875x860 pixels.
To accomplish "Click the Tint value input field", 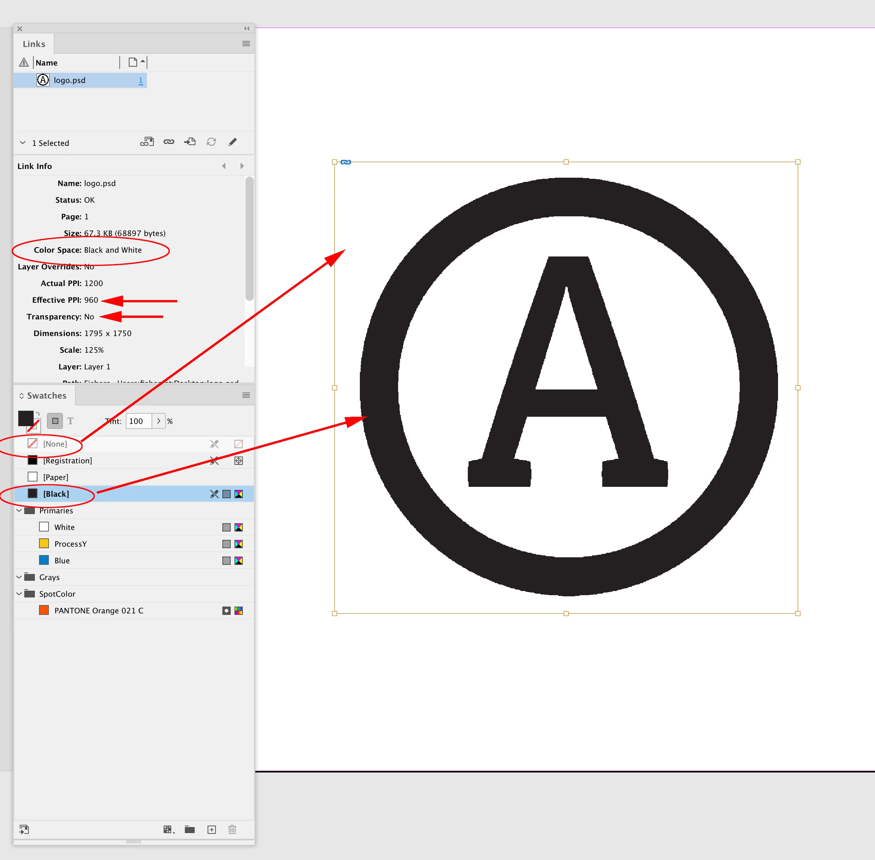I will coord(138,421).
